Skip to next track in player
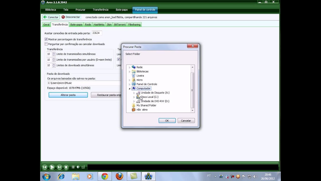Screen dimensions: 321x181 [x=59, y=167]
